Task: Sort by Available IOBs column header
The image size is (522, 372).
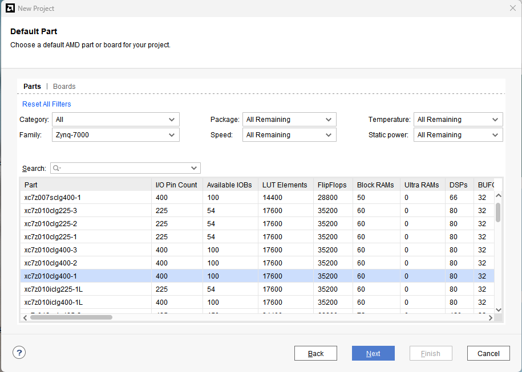Action: [x=230, y=185]
